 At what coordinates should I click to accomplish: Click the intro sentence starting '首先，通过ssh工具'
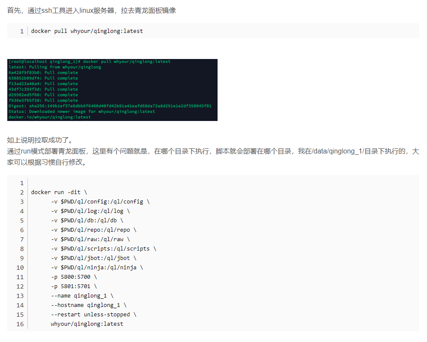click(92, 11)
